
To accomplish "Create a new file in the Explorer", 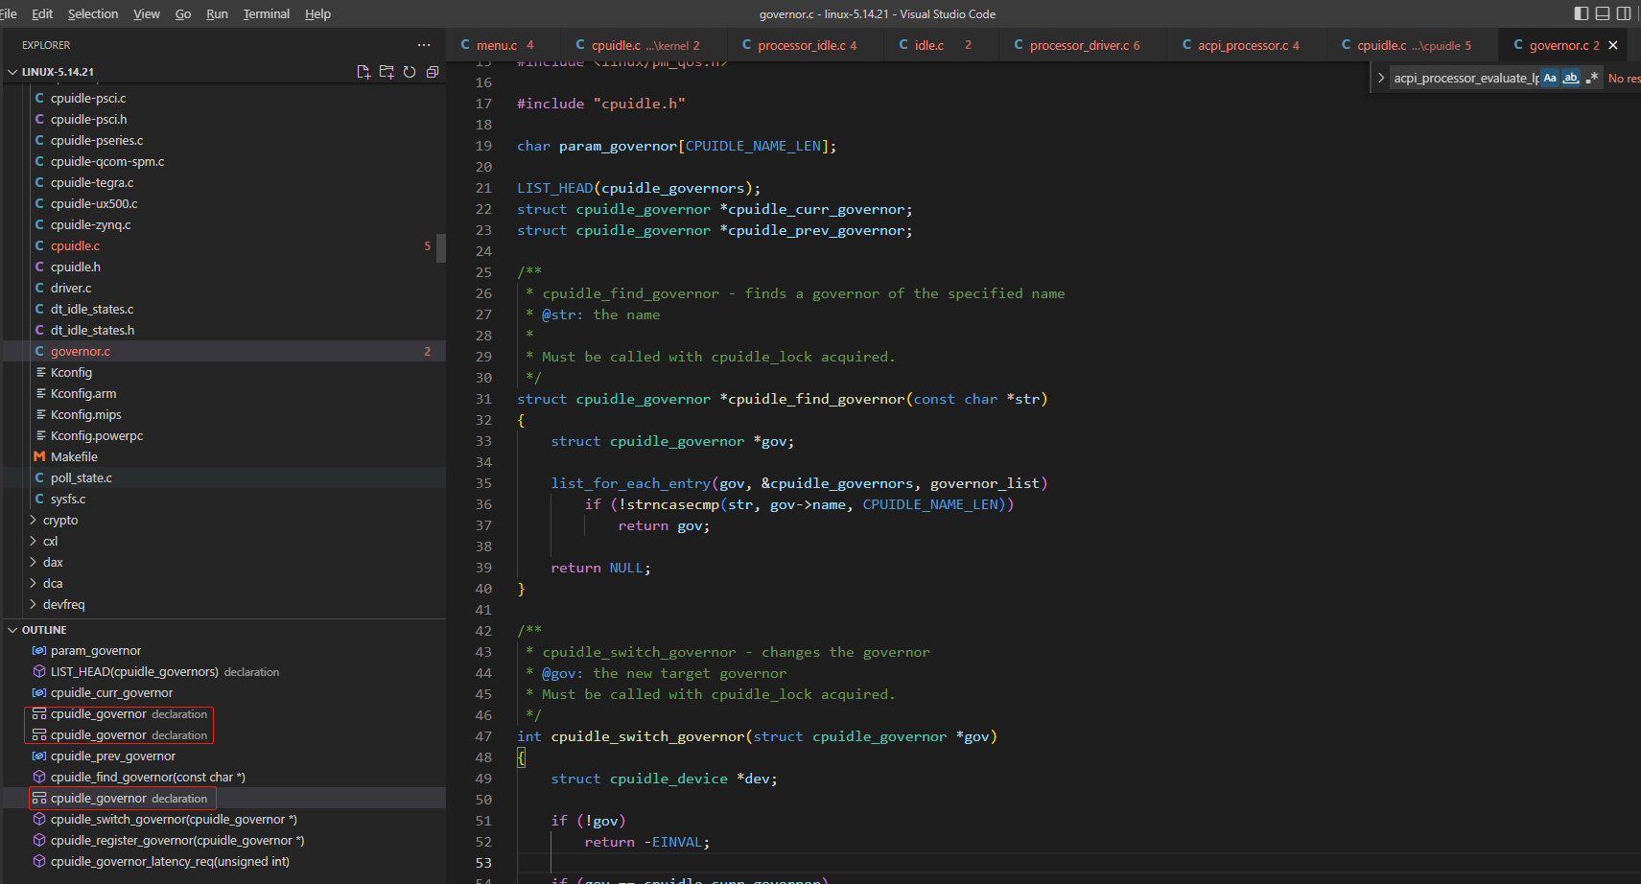I will pos(363,71).
